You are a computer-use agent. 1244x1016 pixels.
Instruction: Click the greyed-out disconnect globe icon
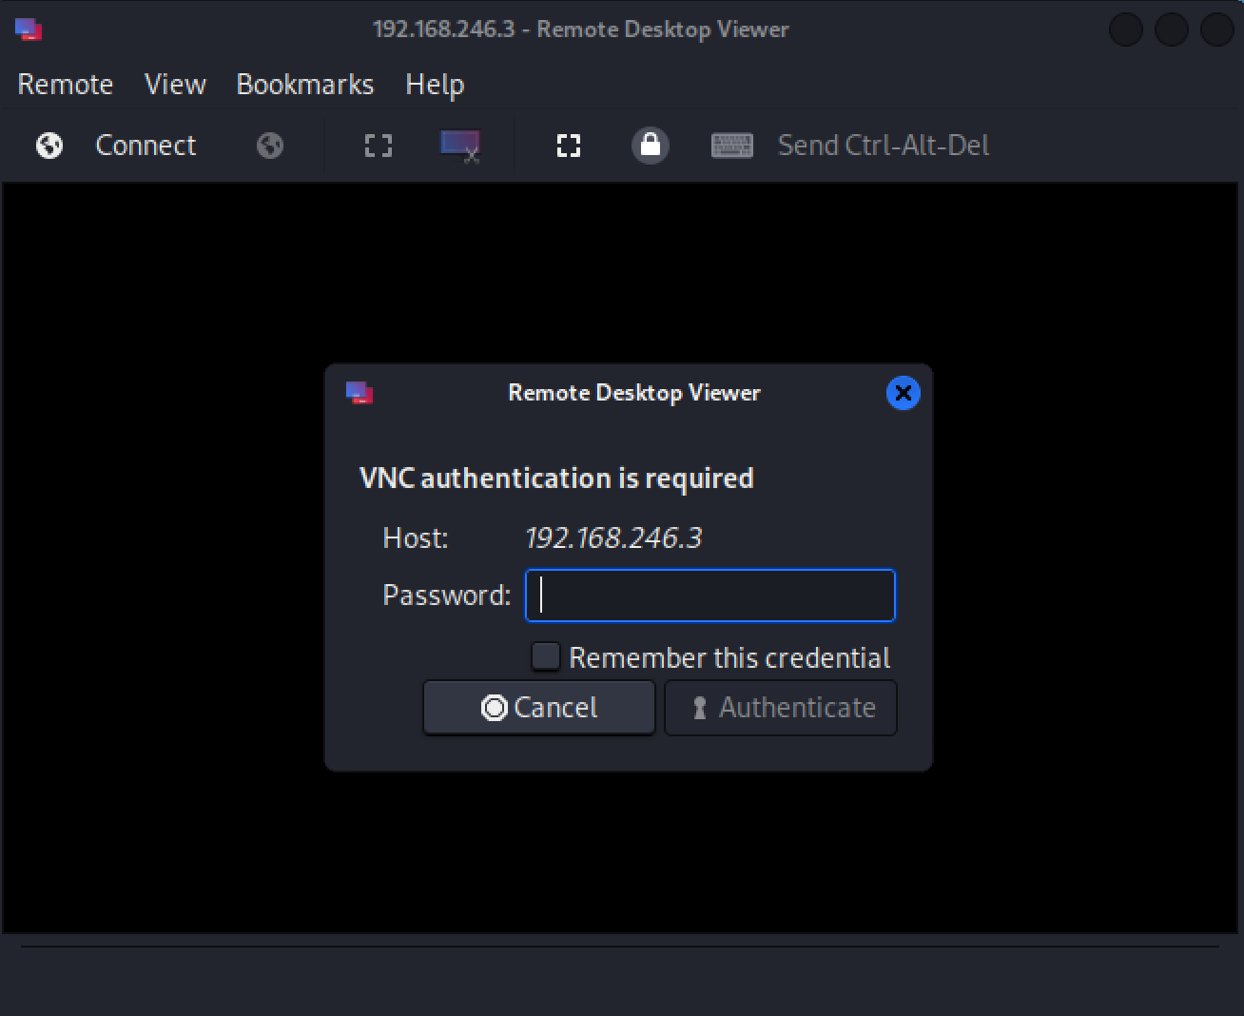pyautogui.click(x=270, y=146)
